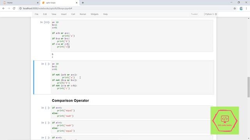Screen dimensions: 250x140
Task: Open the browser profile avatar
Action: click(241, 9)
